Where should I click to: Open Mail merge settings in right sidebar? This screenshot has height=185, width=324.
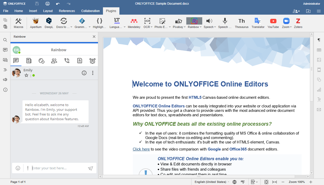319,109
